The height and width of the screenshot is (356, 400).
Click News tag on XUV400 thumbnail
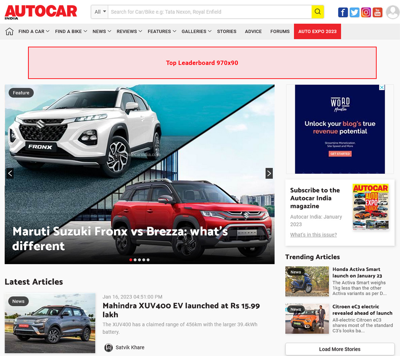tap(19, 301)
